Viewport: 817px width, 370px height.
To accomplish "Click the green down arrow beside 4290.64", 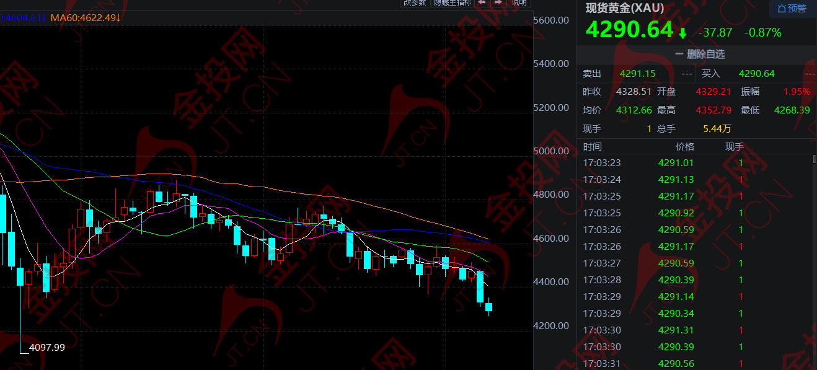I will (682, 32).
